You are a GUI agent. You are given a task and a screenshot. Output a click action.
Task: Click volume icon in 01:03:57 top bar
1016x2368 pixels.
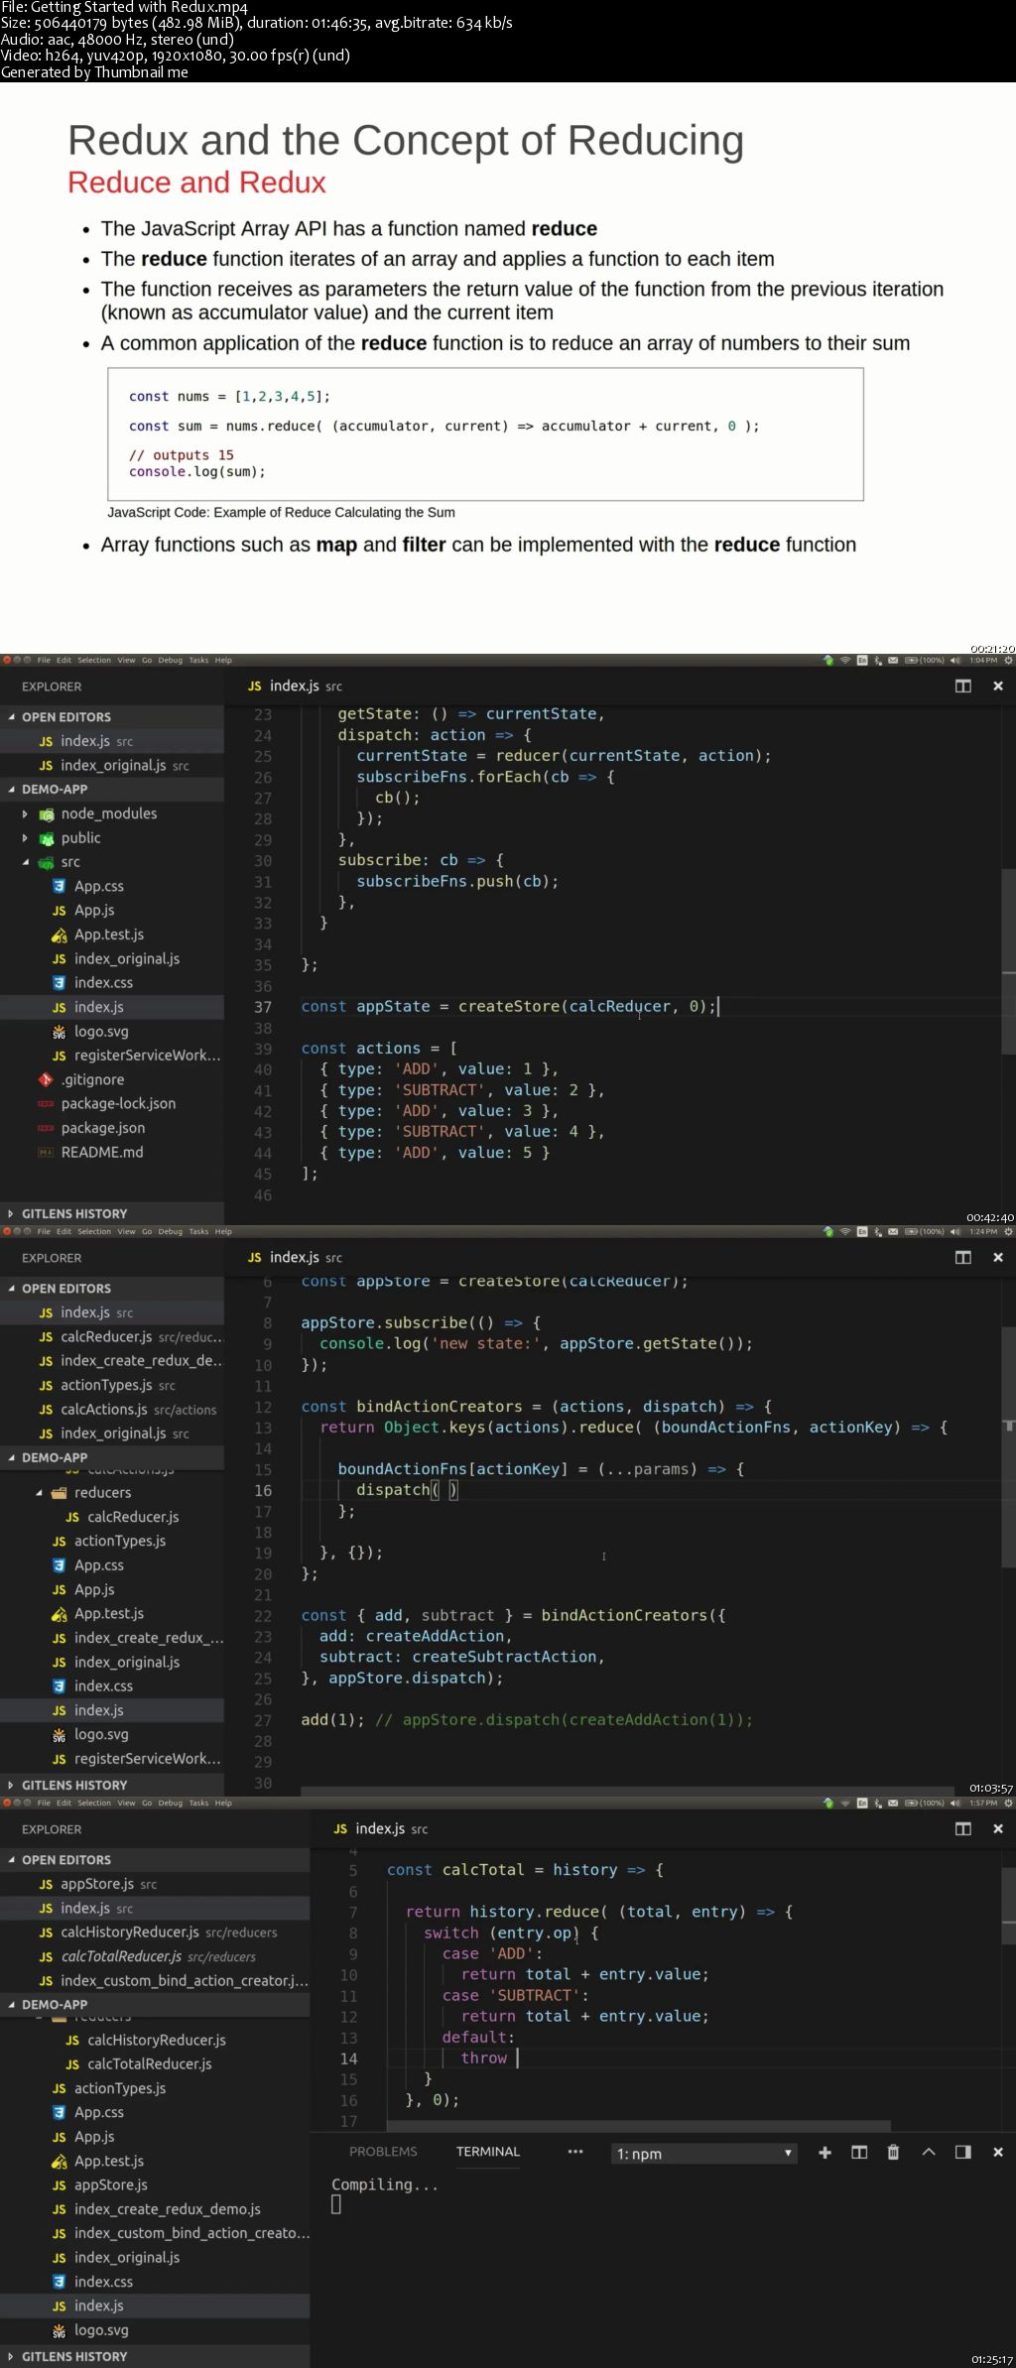point(954,1231)
